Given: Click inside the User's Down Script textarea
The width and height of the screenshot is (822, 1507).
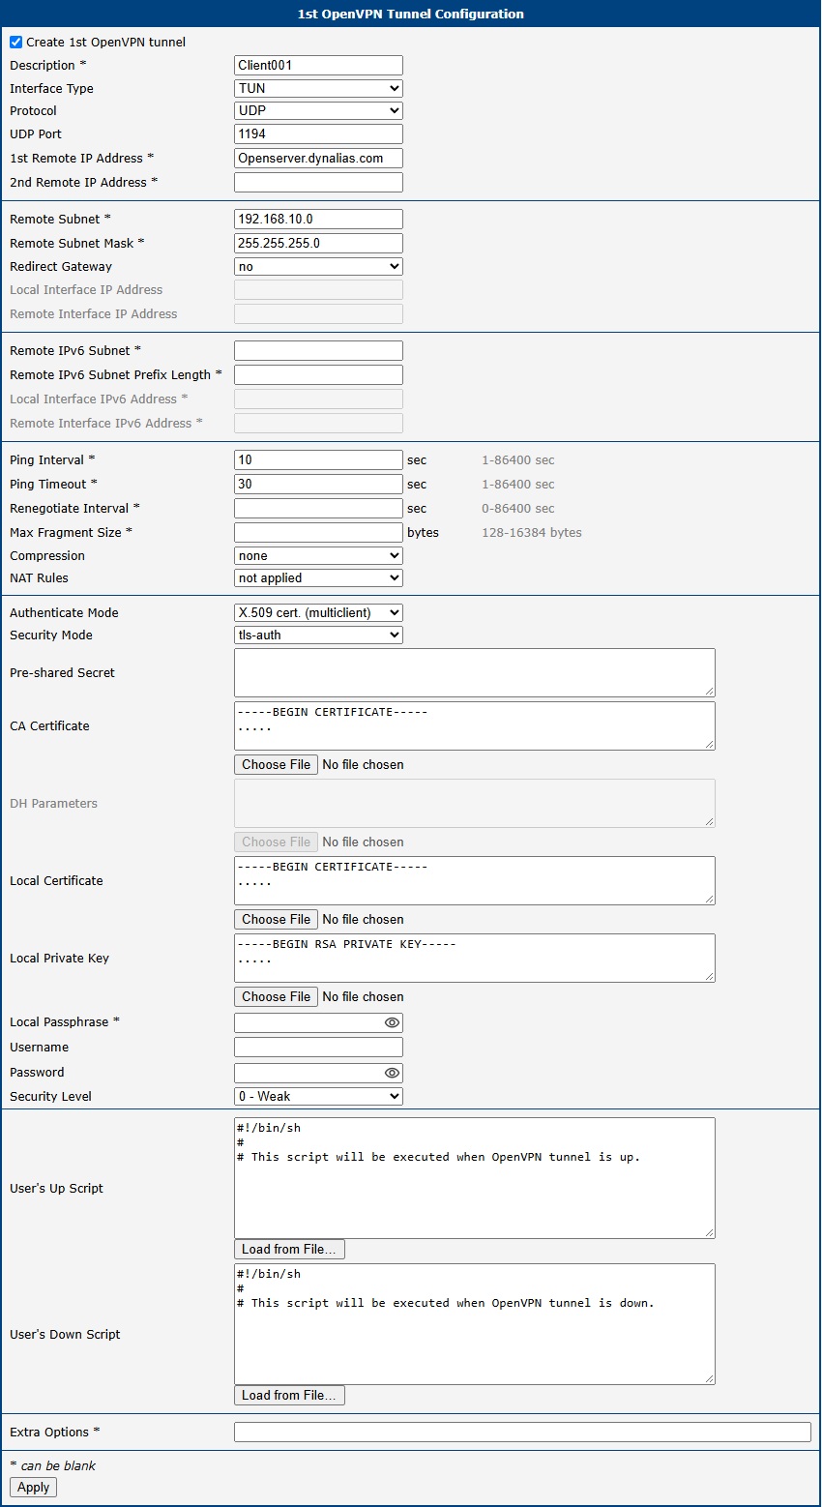Looking at the screenshot, I should click(475, 1324).
